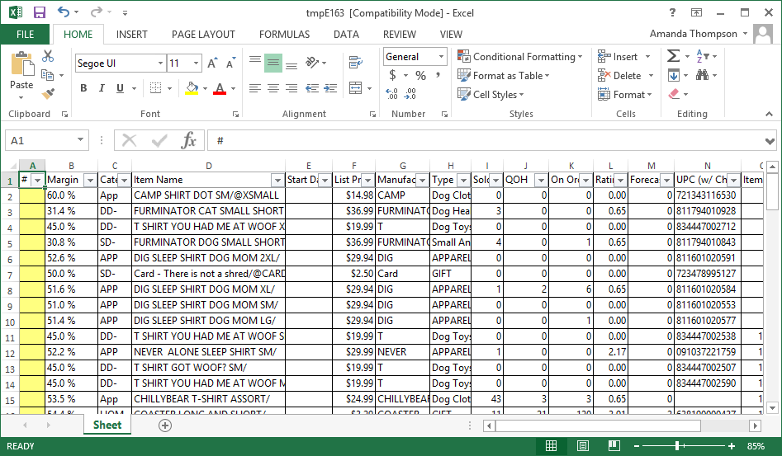Toggle Top Align vertical alignment
The width and height of the screenshot is (782, 456).
click(255, 62)
